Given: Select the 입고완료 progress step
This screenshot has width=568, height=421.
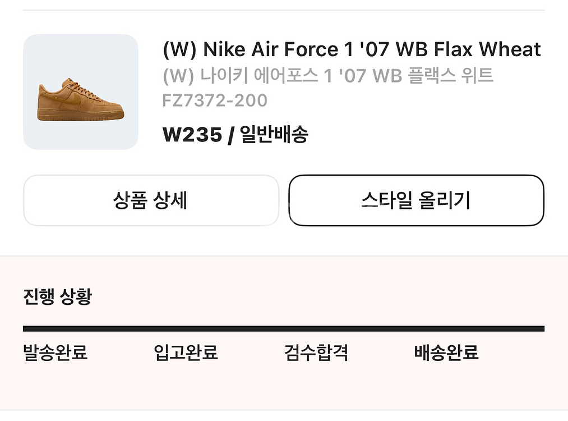Looking at the screenshot, I should 186,352.
